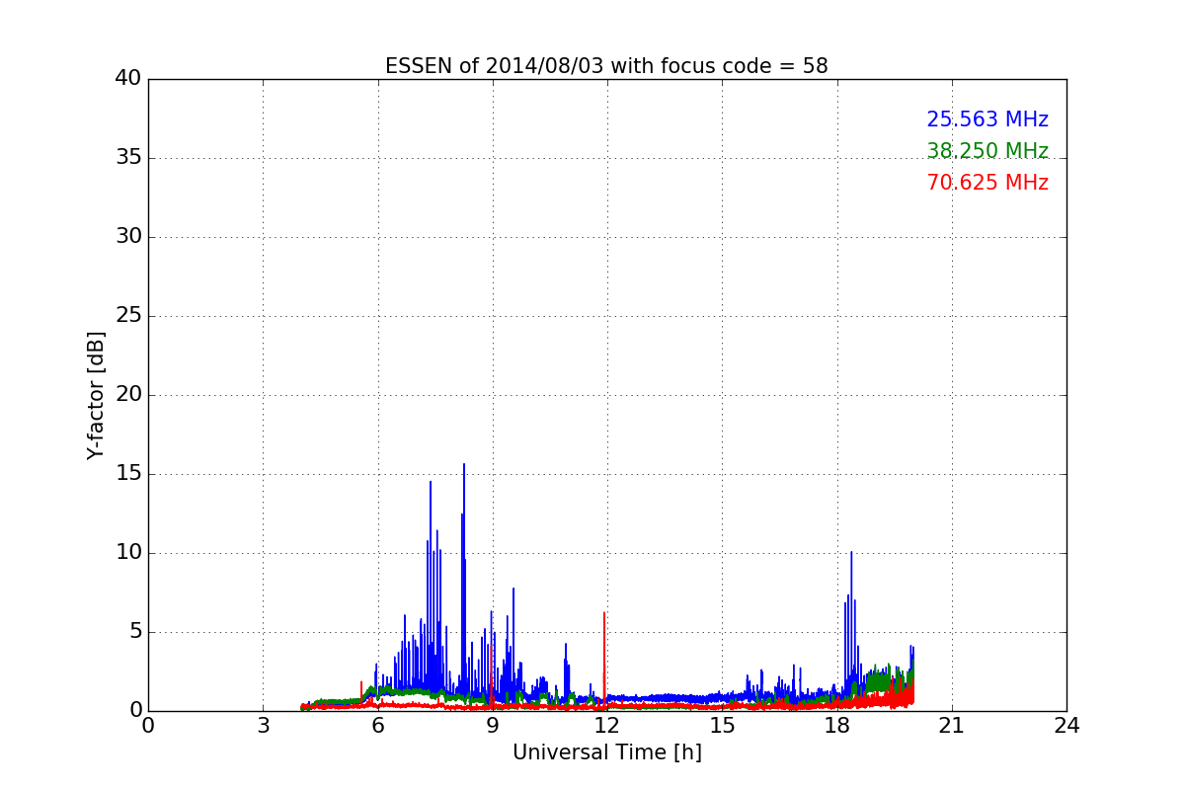
Task: Click the 'Universal Time [h]' axis label
Action: [606, 752]
